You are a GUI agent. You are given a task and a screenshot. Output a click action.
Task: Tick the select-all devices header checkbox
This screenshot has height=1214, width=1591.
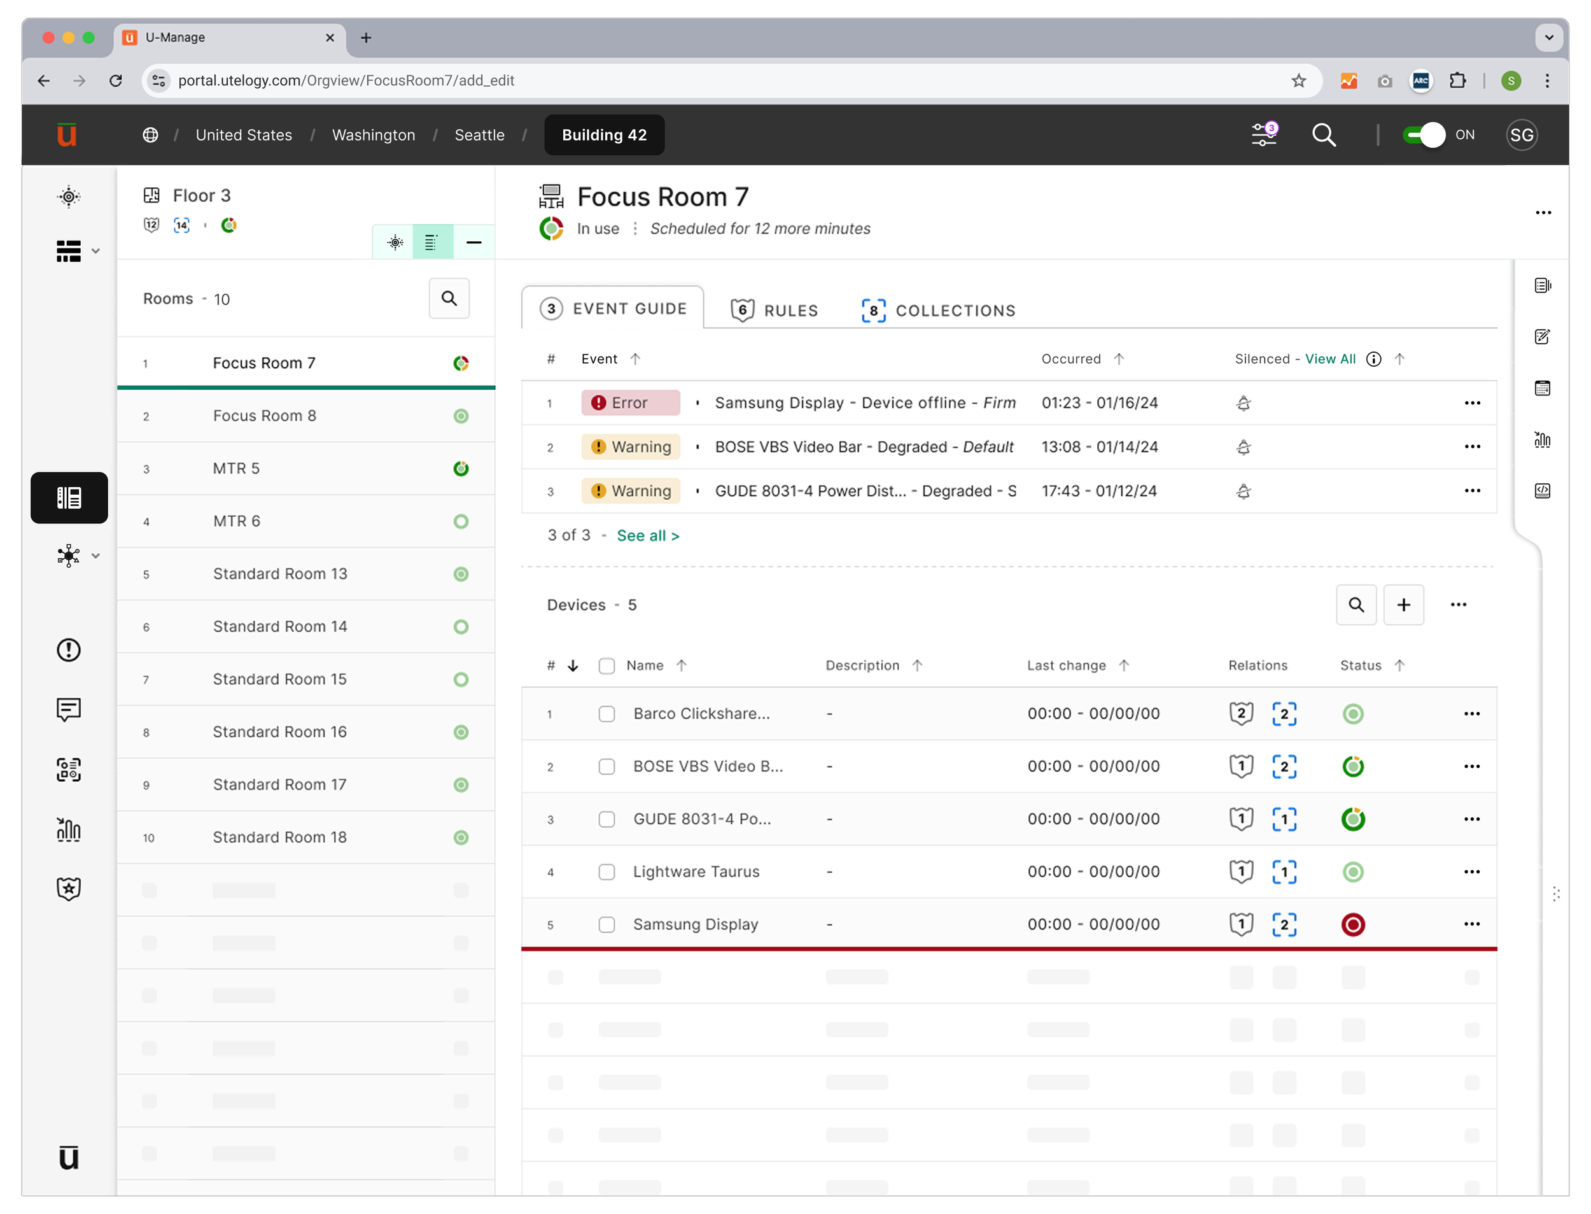[606, 665]
